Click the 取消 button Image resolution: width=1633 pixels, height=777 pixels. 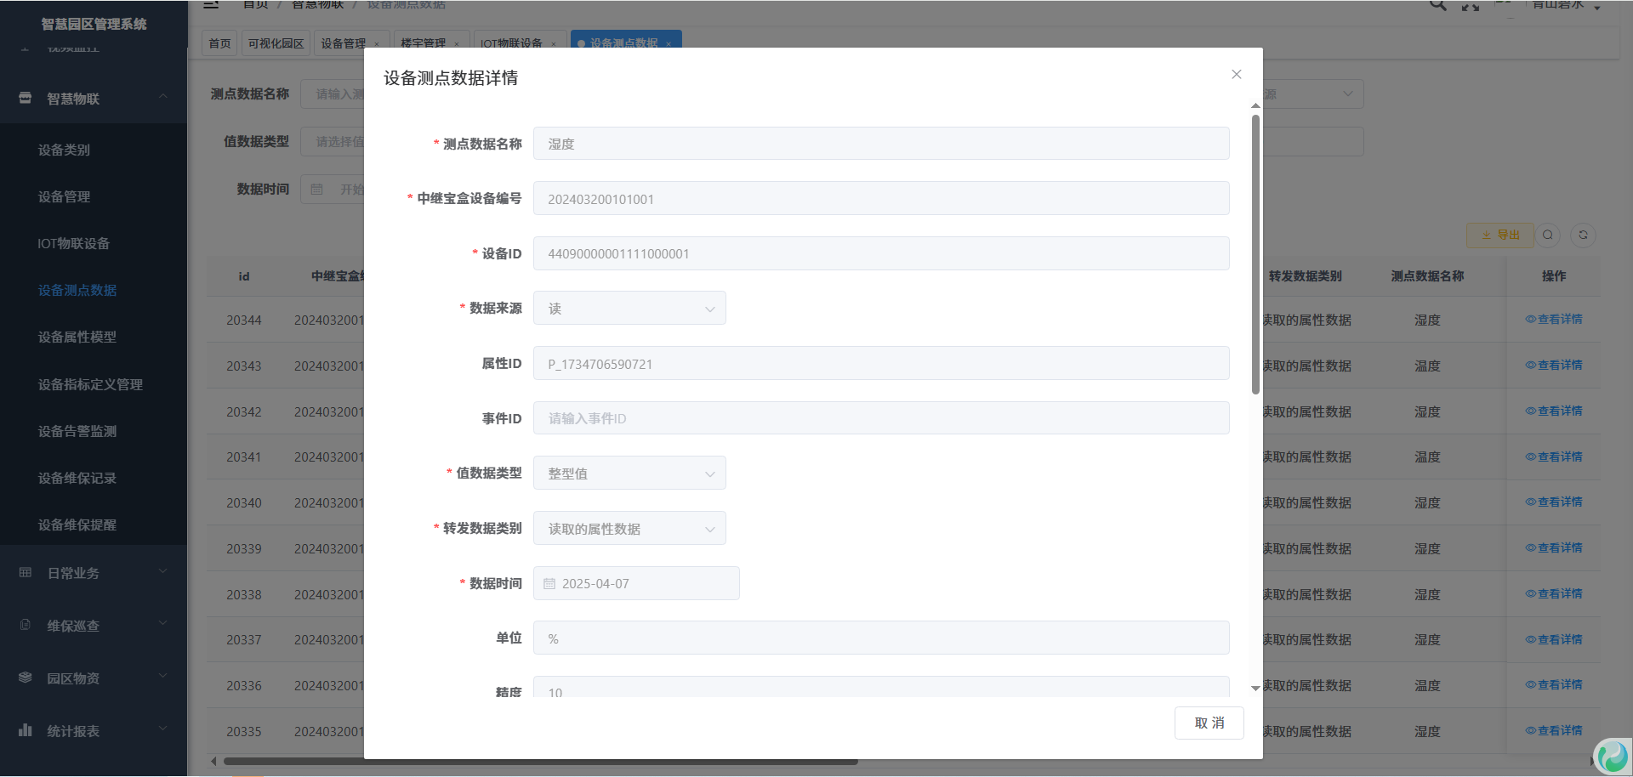point(1209,723)
